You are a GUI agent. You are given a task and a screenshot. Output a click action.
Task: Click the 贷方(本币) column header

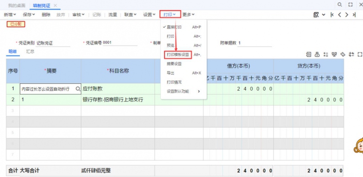[x=309, y=66]
